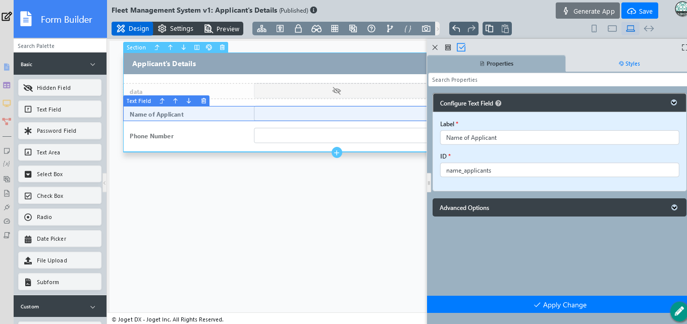The height and width of the screenshot is (324, 687).
Task: Select File Upload palette element
Action: tap(60, 260)
